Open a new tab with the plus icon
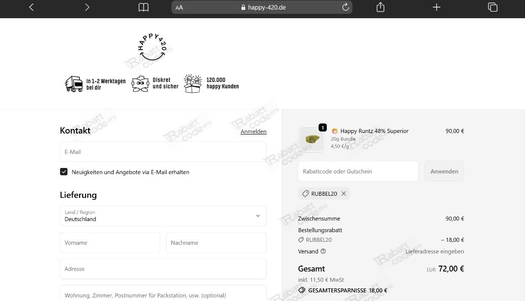 [436, 7]
